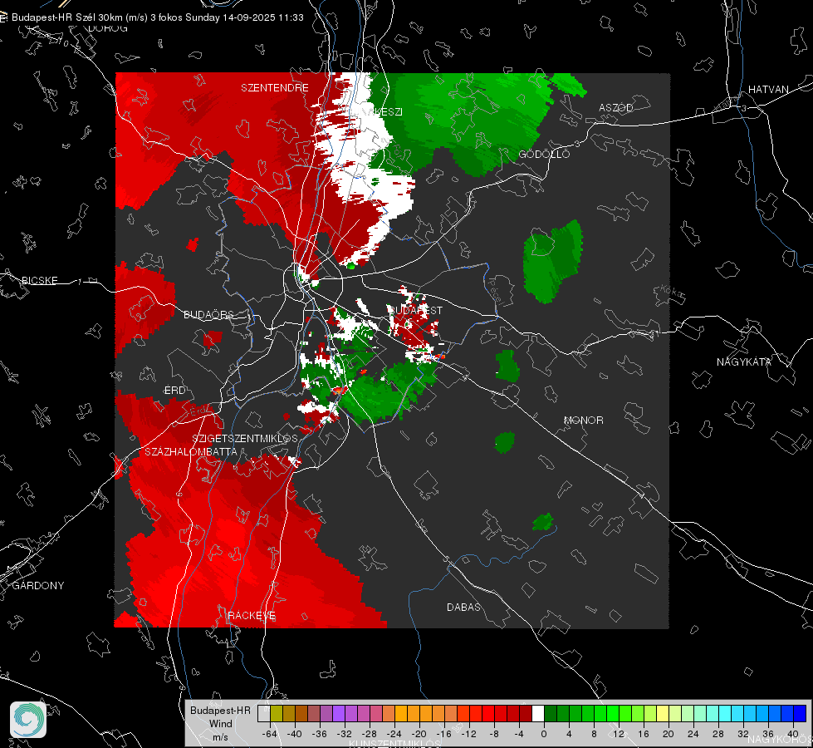Viewport: 813px width, 748px height.
Task: Click the positive '8' legend scale value
Action: point(594,734)
